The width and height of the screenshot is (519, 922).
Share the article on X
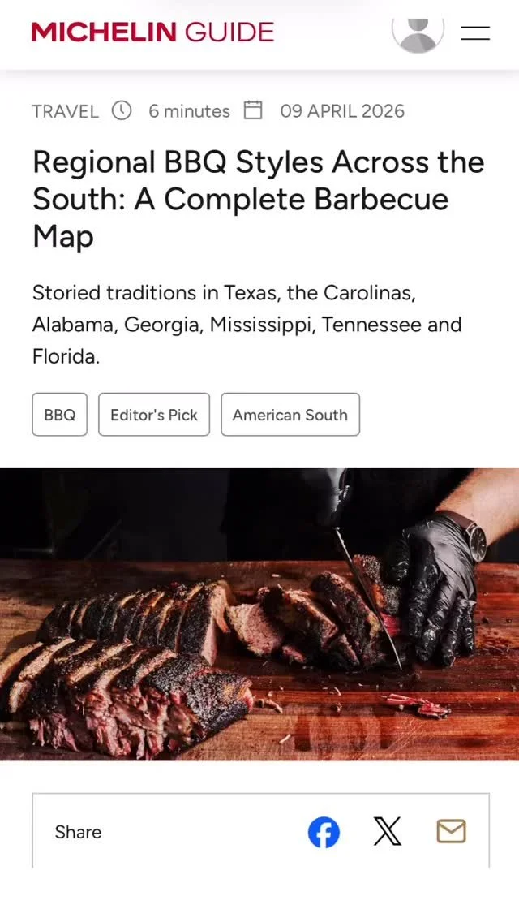(x=388, y=831)
